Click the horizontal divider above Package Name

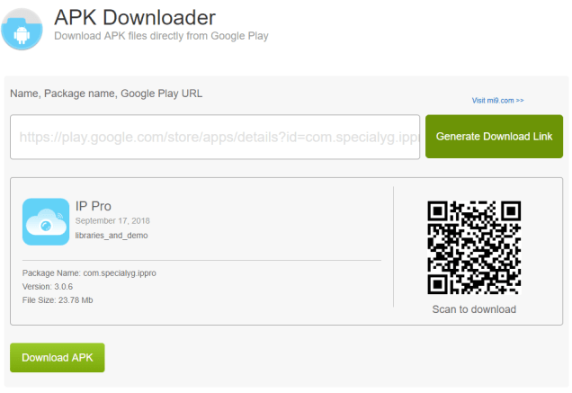pos(201,260)
